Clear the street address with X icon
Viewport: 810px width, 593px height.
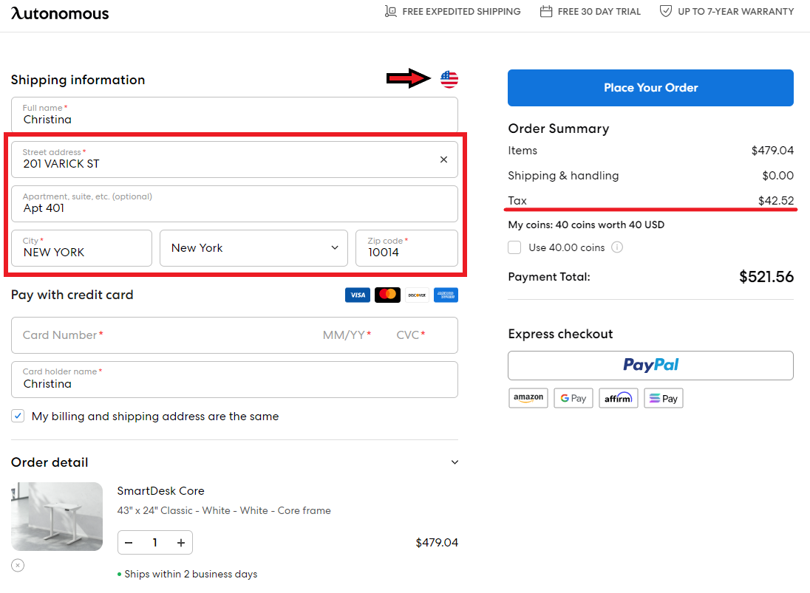[x=443, y=160]
